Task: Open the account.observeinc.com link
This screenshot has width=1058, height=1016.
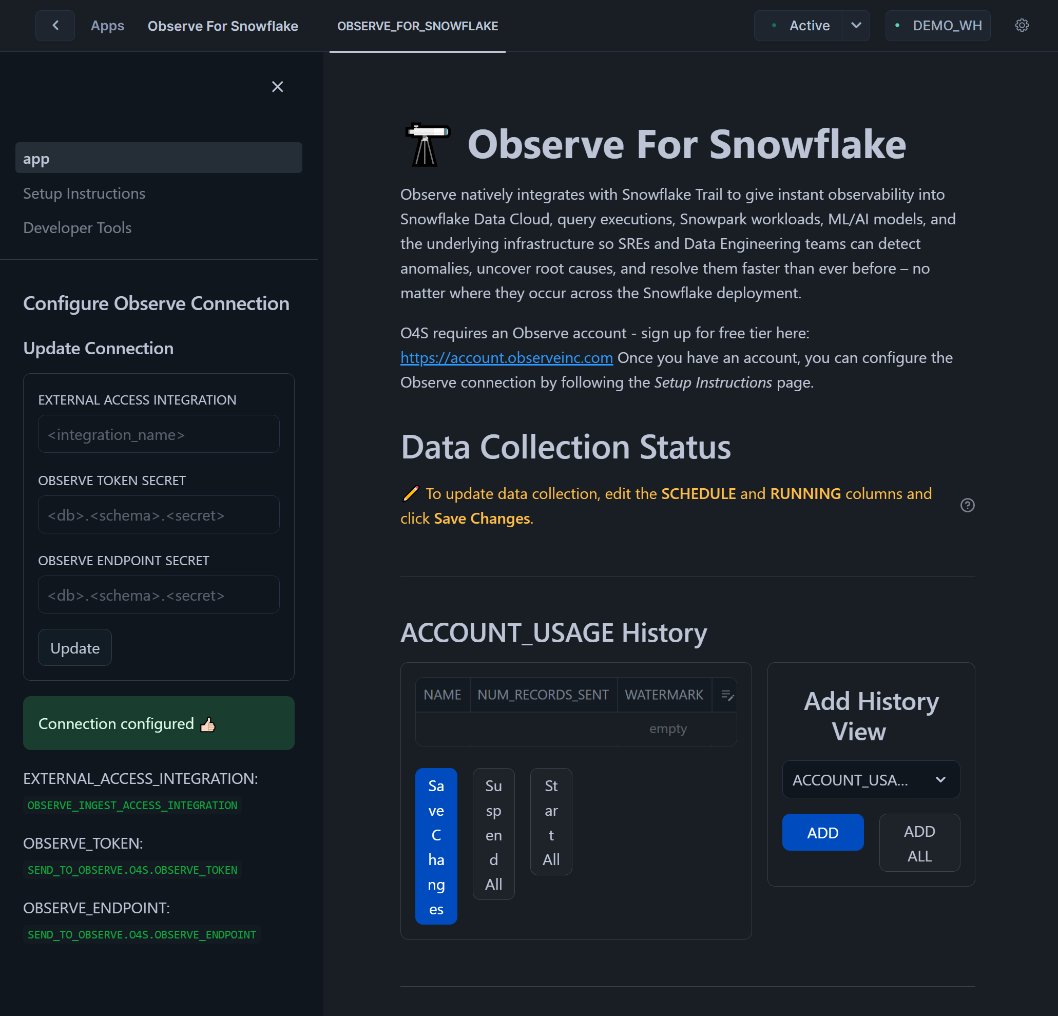Action: pos(506,357)
